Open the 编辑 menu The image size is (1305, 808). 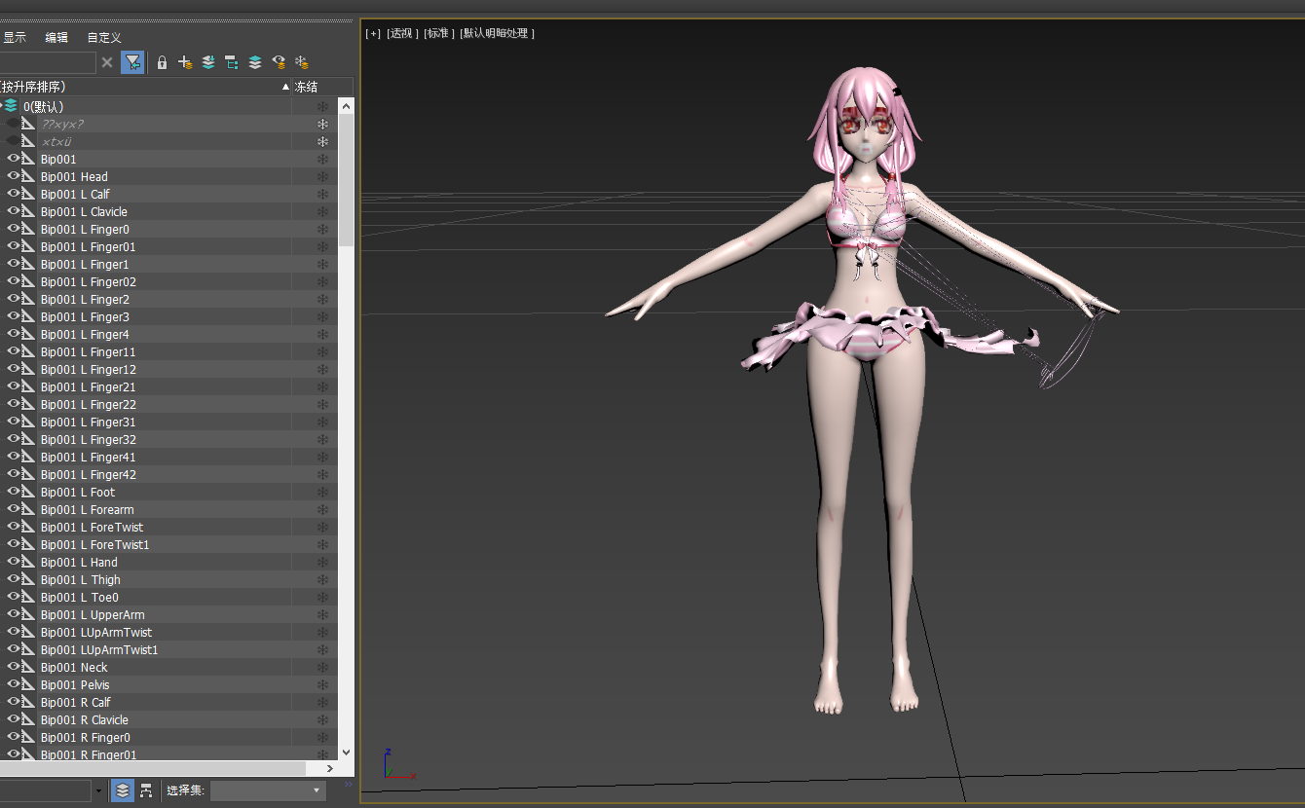[56, 38]
